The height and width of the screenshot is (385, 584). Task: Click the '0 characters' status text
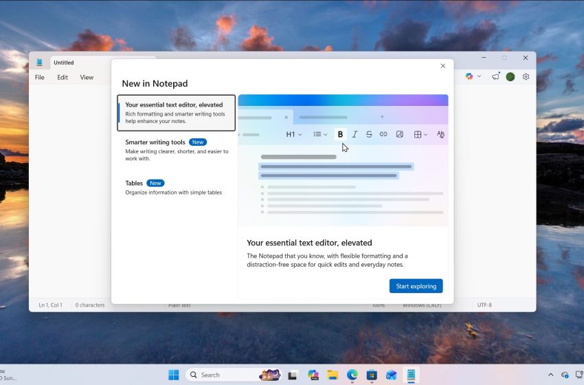[90, 305]
